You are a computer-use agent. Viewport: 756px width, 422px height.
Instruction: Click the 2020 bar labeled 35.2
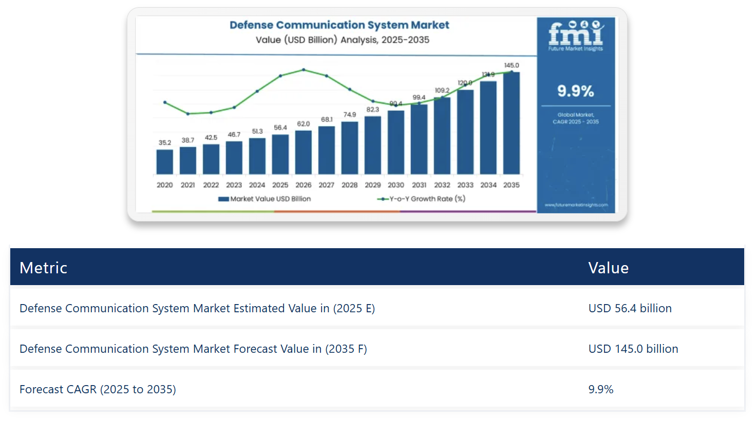pos(164,162)
